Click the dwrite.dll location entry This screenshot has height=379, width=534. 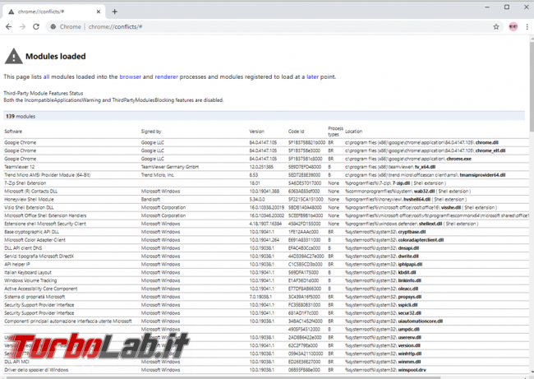[382, 257]
